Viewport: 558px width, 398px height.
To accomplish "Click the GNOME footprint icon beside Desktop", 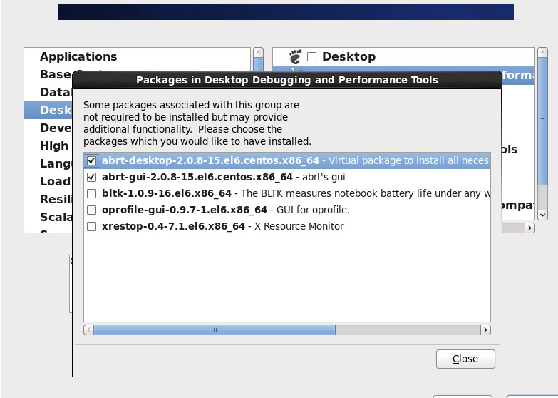I will [295, 56].
